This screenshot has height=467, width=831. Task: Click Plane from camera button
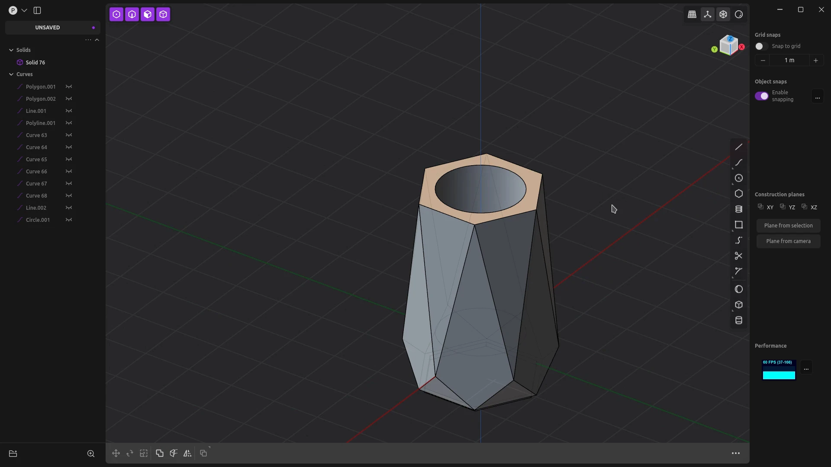point(789,241)
